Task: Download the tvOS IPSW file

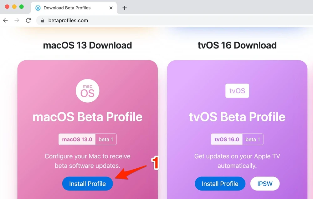Action: click(x=265, y=184)
